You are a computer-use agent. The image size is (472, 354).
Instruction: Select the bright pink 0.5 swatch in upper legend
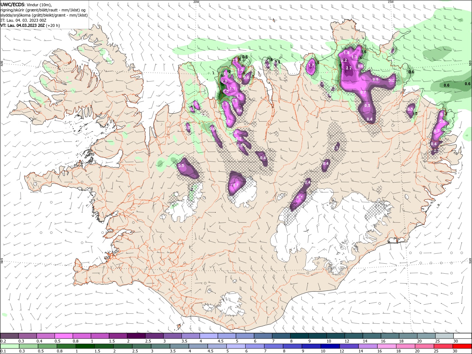(x=63, y=336)
